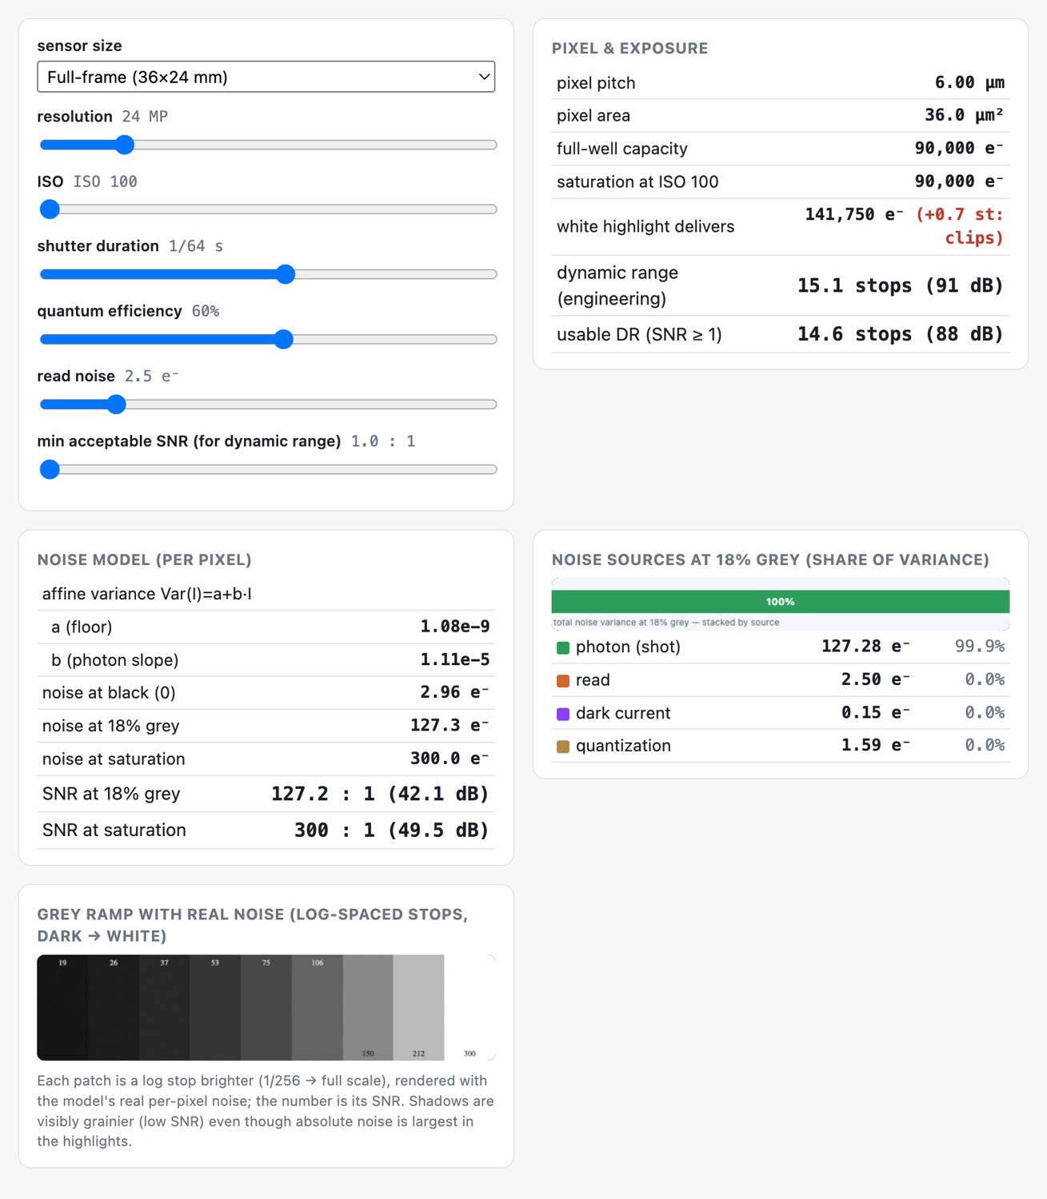Click the green photon (shot) color swatch
Image resolution: width=1047 pixels, height=1199 pixels.
point(563,647)
